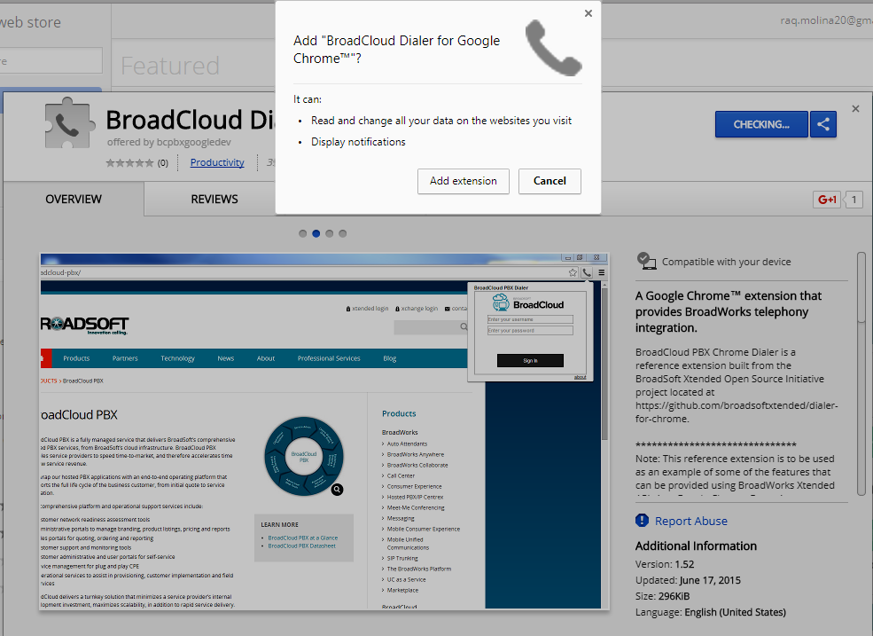873x636 pixels.
Task: Click the bookmark star in screenshot
Action: pos(573,272)
